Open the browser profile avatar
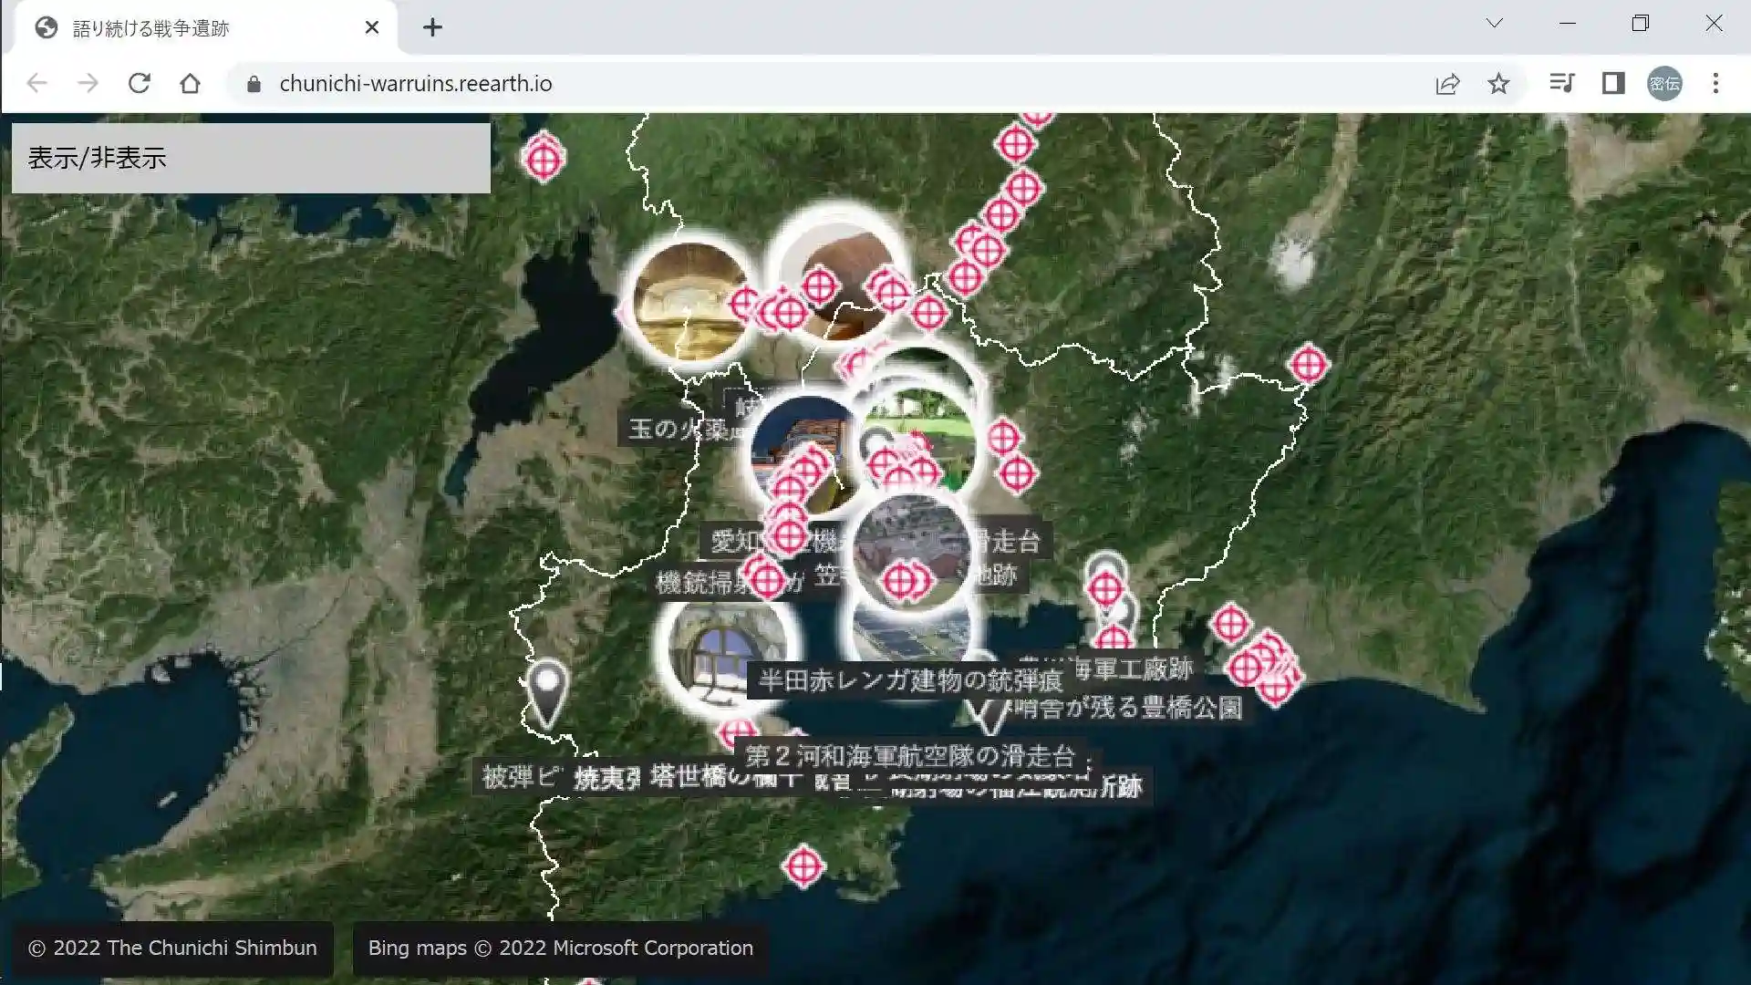Viewport: 1751px width, 985px height. click(x=1664, y=83)
